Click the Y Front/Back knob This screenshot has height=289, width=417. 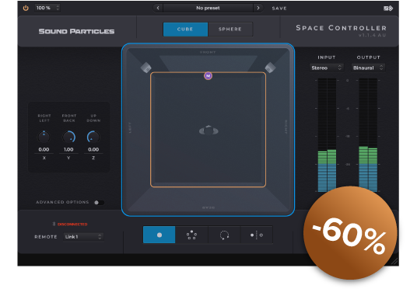[69, 137]
